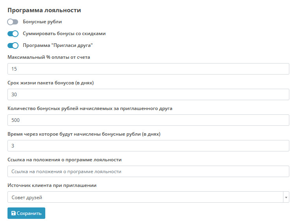
Task: Click the Источник клиента при приглашении label
Action: tap(52, 185)
